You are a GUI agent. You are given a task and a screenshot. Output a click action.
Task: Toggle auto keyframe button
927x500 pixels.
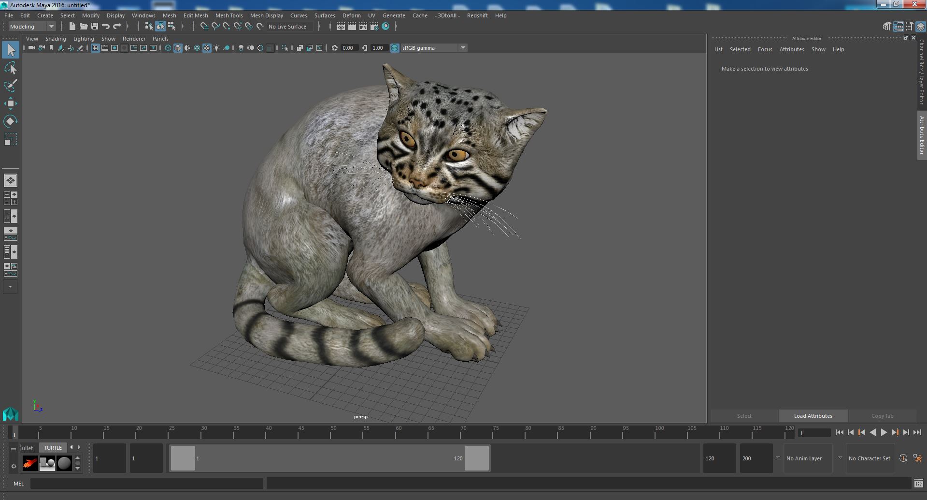[903, 458]
